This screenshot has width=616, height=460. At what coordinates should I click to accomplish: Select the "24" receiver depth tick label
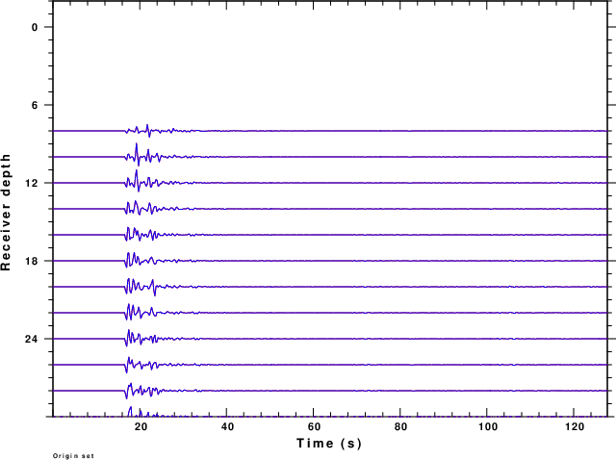pos(32,339)
